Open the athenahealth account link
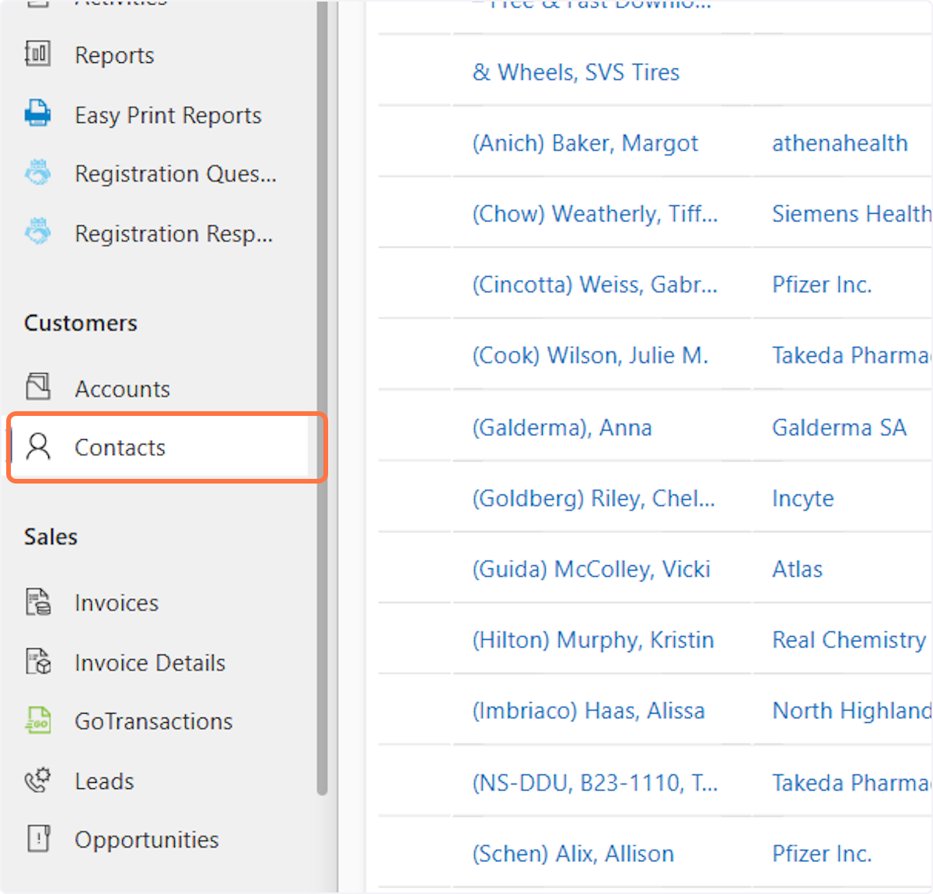933x894 pixels. [x=840, y=144]
